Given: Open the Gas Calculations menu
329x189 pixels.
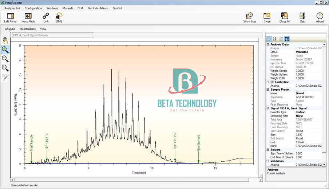Looking at the screenshot, I should 98,8.
